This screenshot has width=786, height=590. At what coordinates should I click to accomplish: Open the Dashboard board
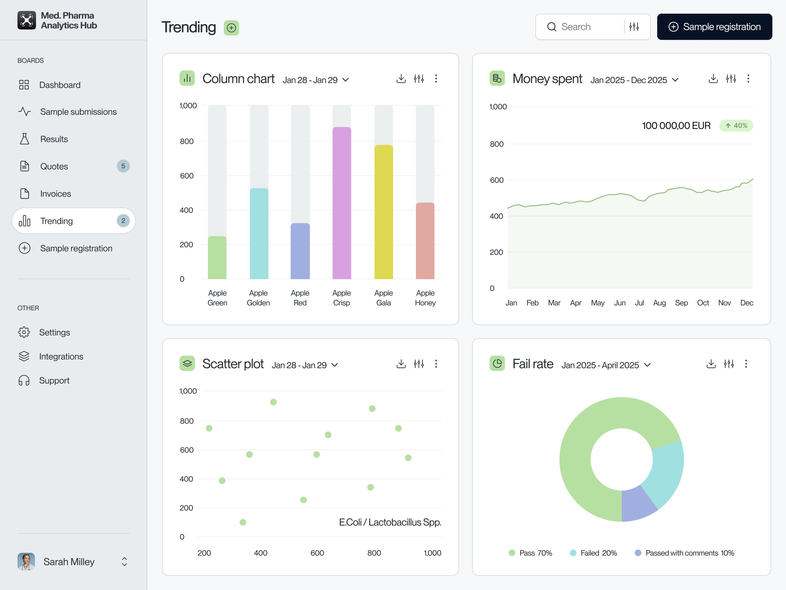pos(60,85)
